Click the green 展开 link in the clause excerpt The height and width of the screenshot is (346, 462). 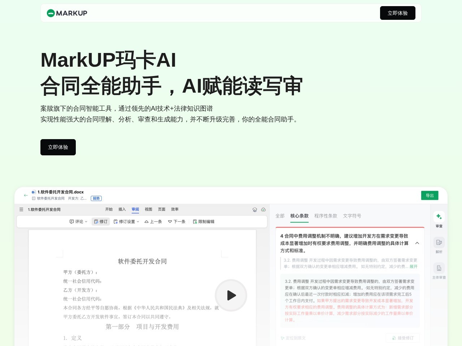(x=413, y=267)
